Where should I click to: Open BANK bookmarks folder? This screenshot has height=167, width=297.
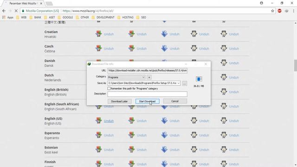[35, 17]
